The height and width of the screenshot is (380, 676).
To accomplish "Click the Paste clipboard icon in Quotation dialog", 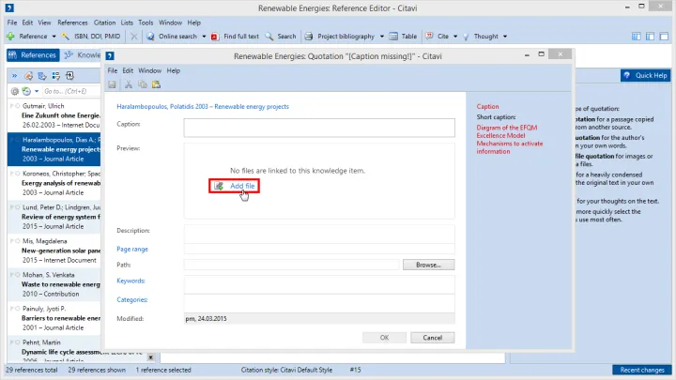I will (x=156, y=84).
